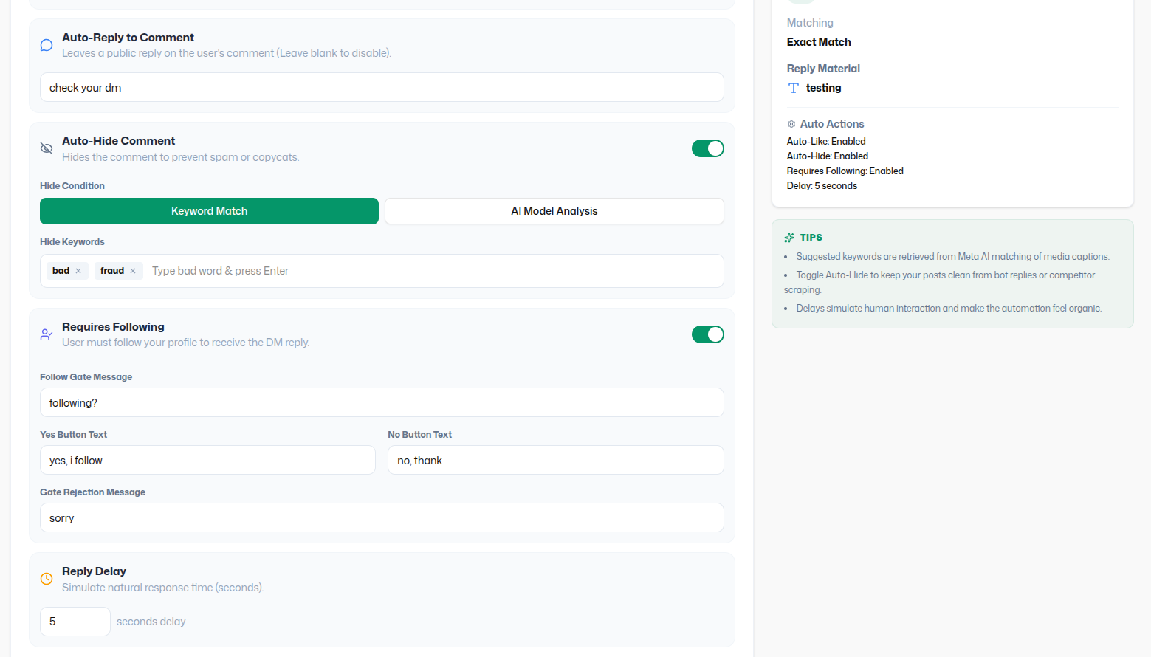Screen dimensions: 1151x657
Task: Click 'Delay: 5 seconds' status line
Action: click(822, 185)
